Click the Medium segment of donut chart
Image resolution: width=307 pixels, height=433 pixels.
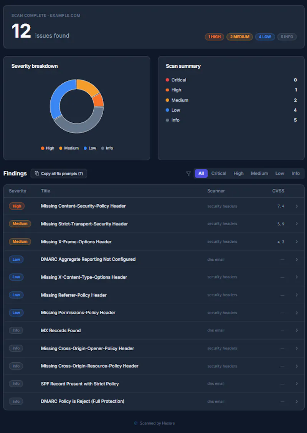pos(88,86)
